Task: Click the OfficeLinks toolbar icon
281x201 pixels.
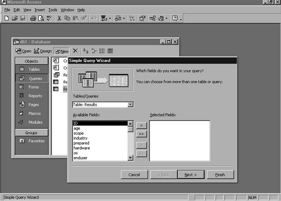Action: coord(104,18)
